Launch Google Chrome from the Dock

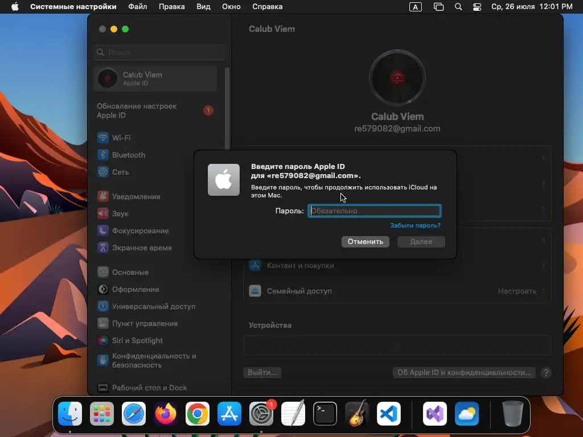pyautogui.click(x=198, y=414)
